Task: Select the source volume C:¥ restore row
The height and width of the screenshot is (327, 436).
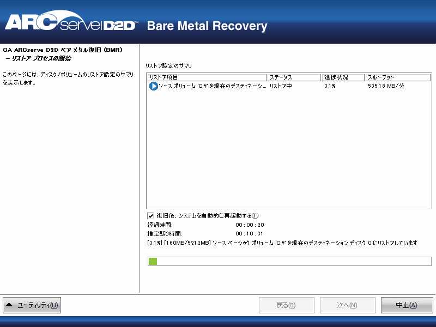Action: (x=289, y=86)
